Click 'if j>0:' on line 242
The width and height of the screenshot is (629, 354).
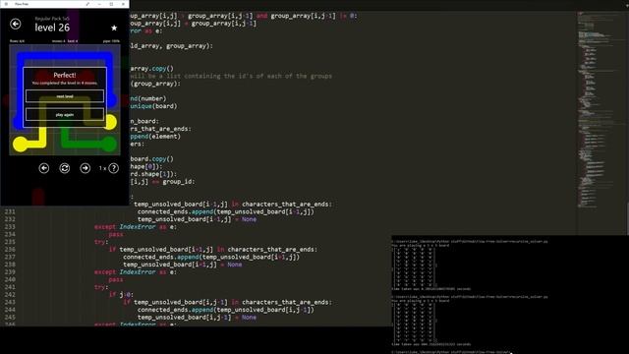point(121,295)
